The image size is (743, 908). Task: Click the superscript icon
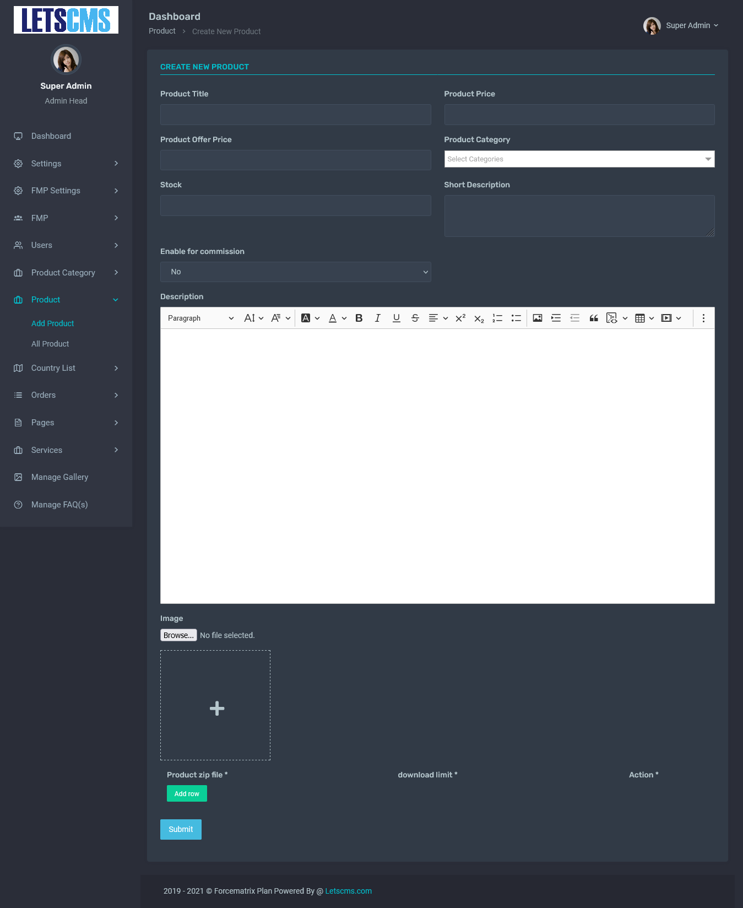click(x=460, y=318)
